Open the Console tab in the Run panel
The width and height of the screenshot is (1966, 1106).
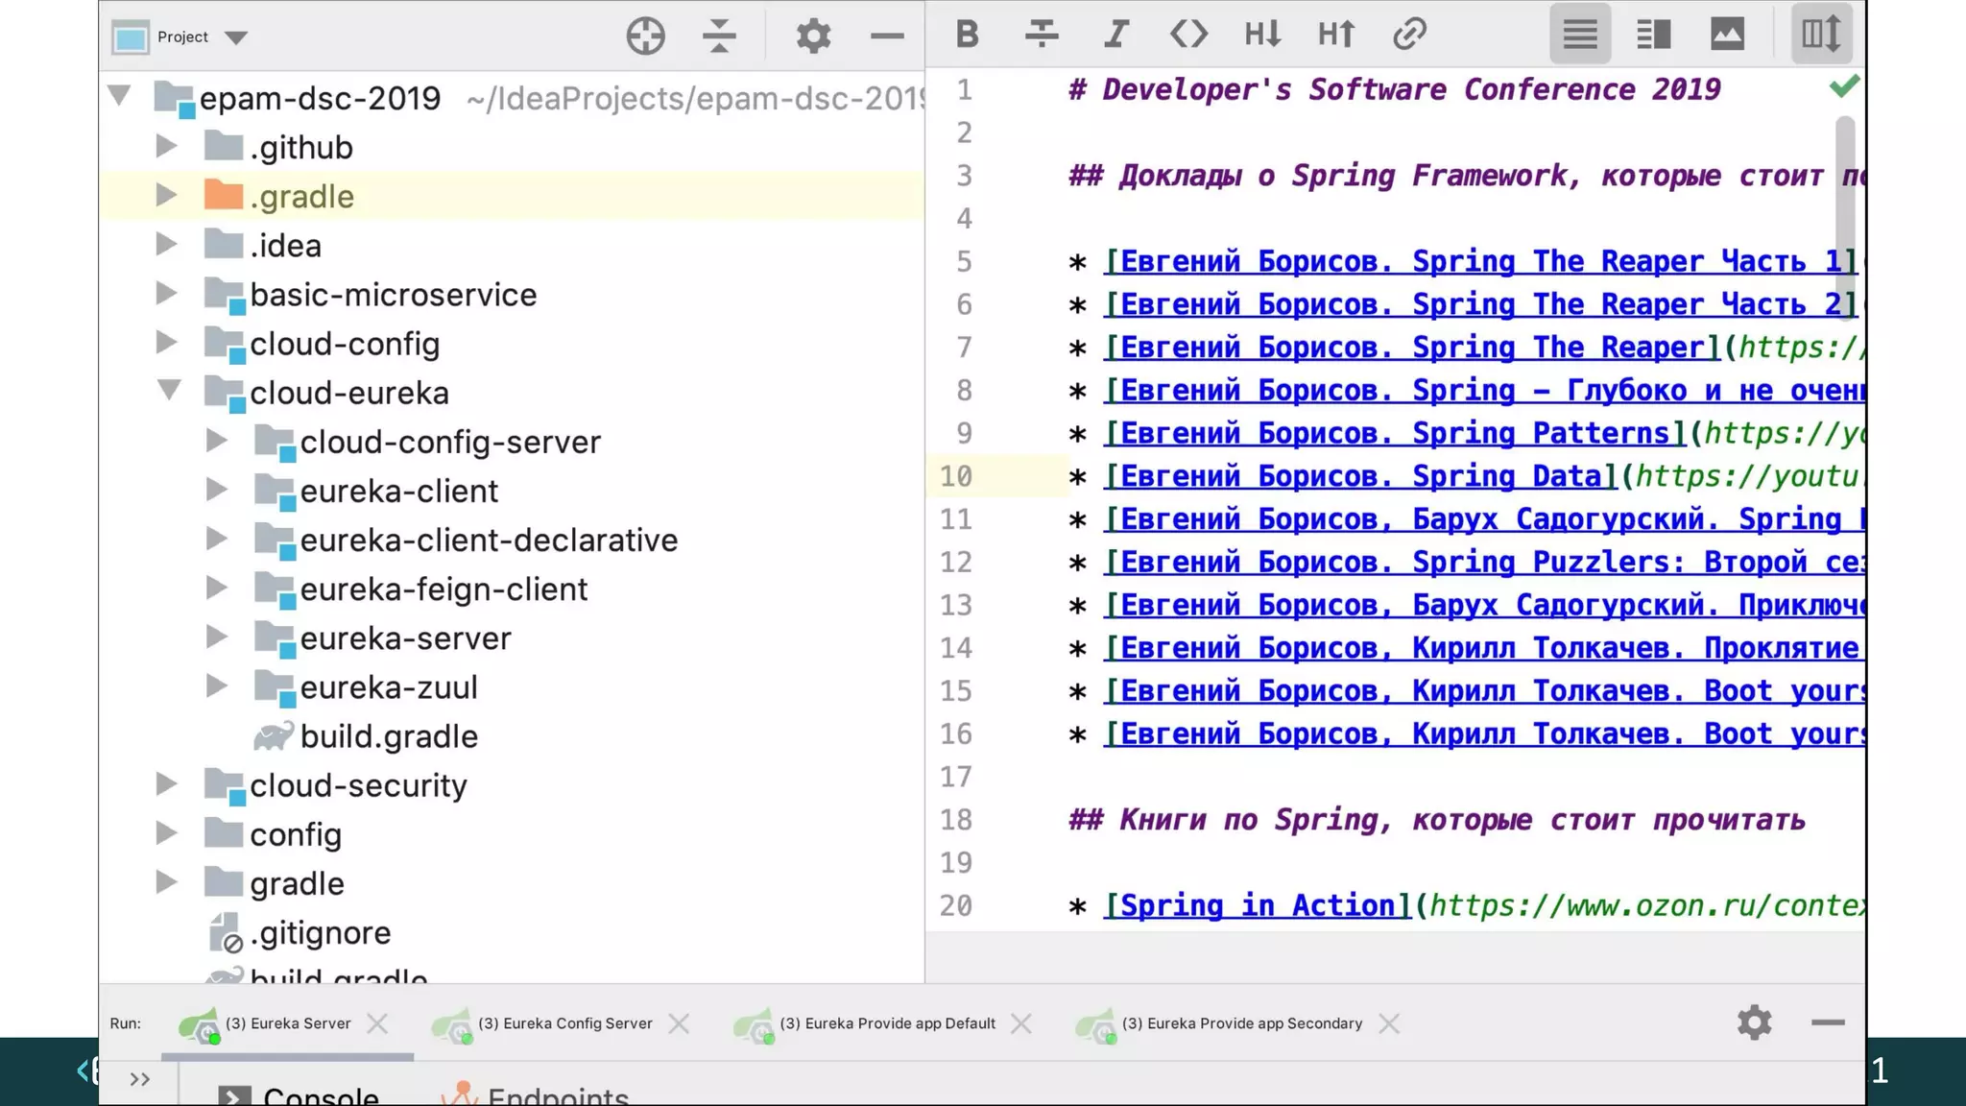coord(320,1095)
